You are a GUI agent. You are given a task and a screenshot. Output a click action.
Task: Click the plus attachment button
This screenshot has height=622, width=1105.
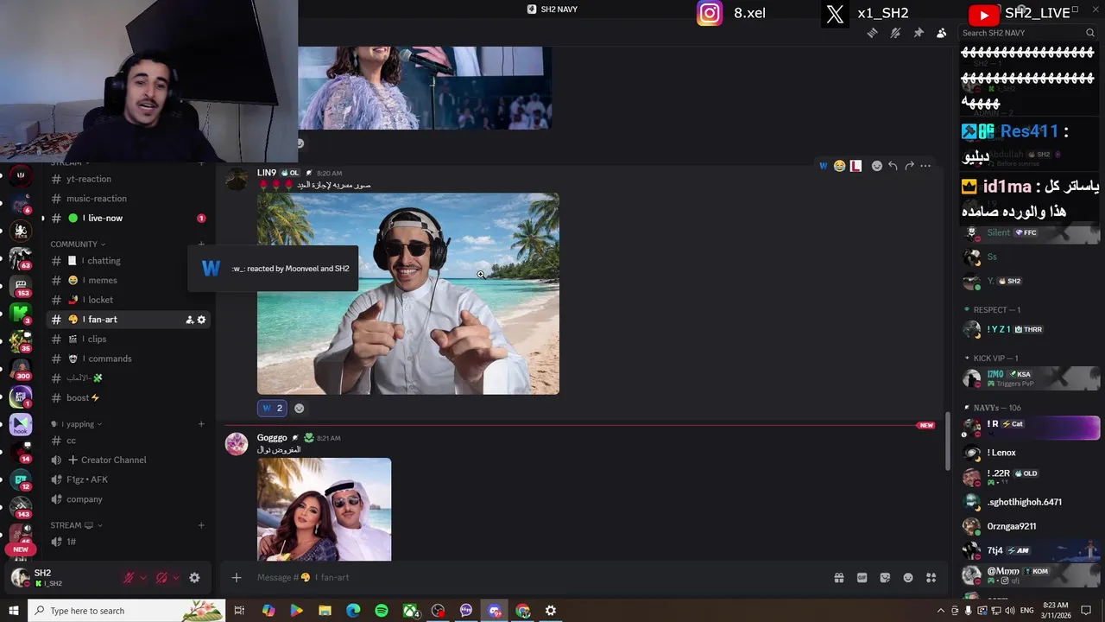click(x=237, y=578)
